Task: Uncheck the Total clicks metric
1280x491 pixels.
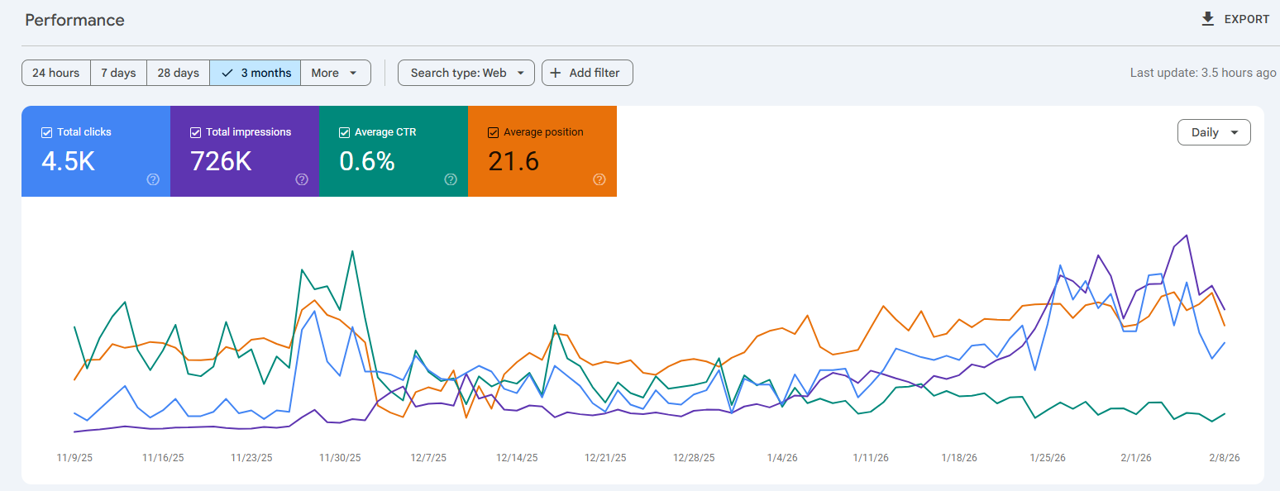Action: pyautogui.click(x=45, y=131)
